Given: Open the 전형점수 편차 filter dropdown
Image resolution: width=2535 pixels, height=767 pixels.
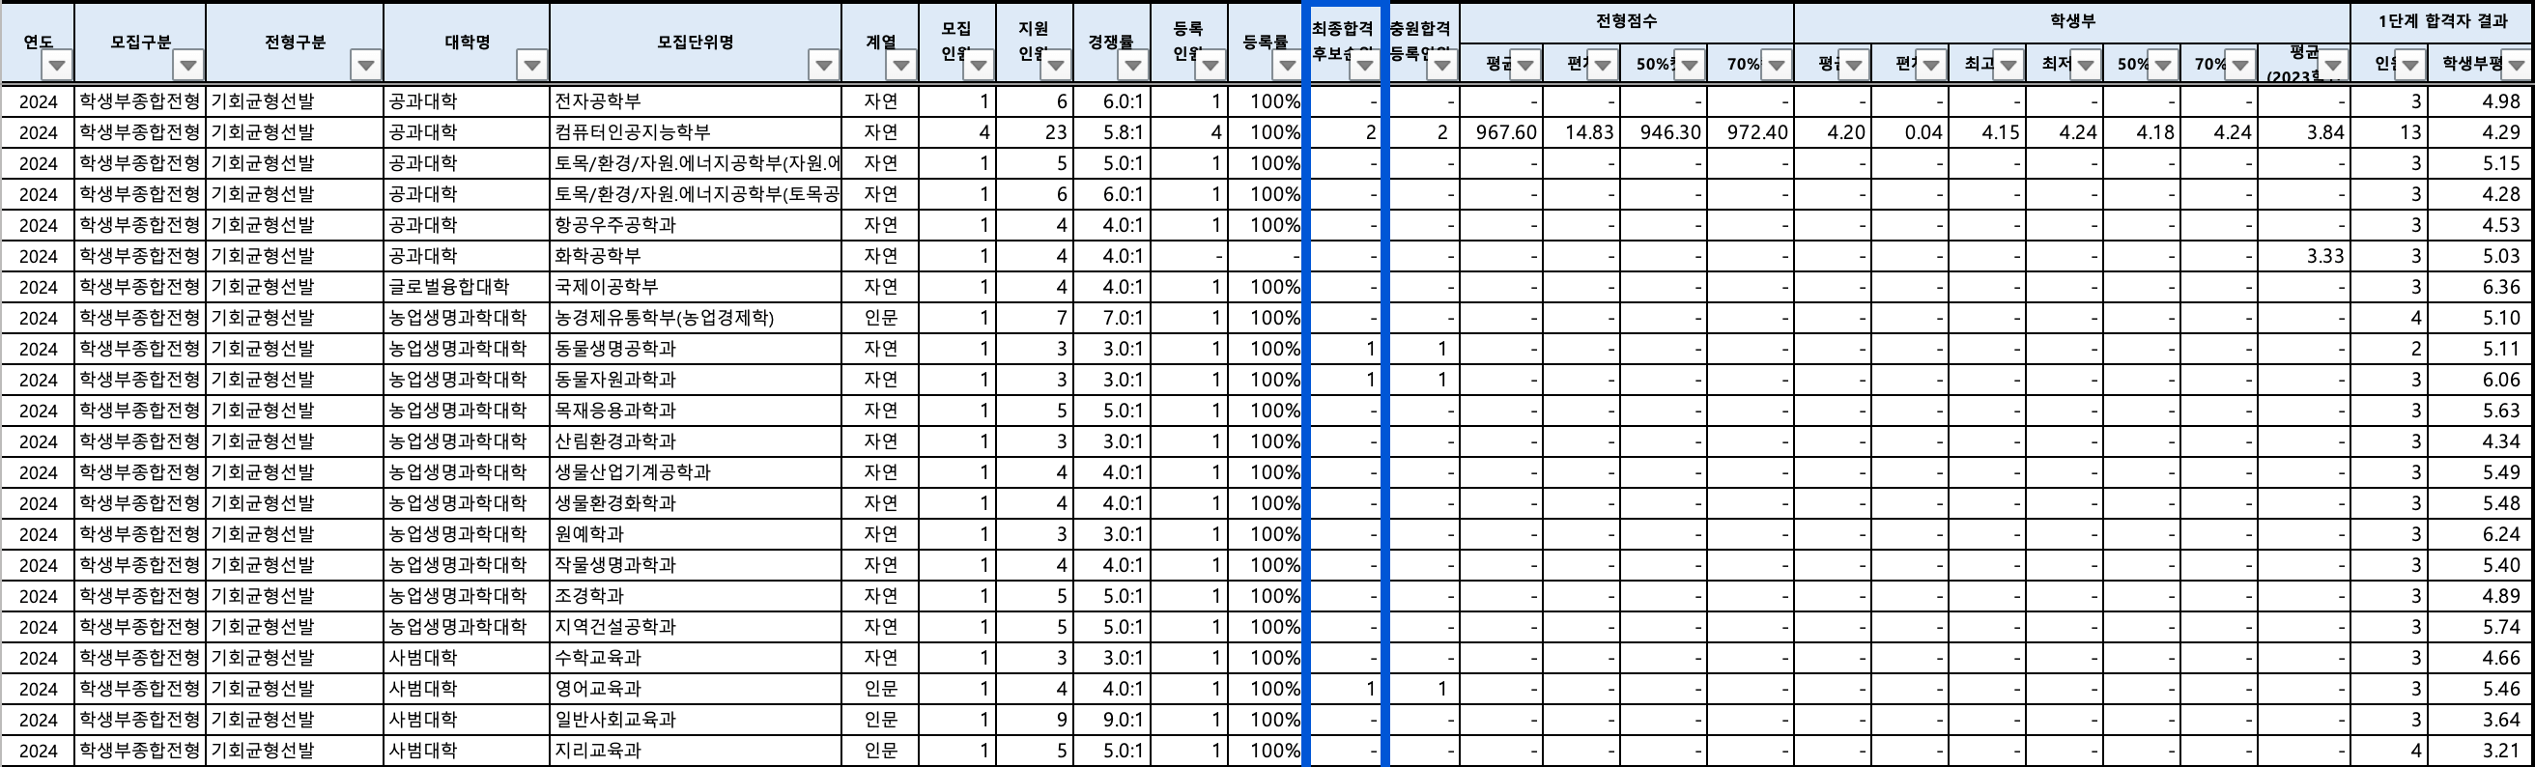Looking at the screenshot, I should (x=1602, y=65).
